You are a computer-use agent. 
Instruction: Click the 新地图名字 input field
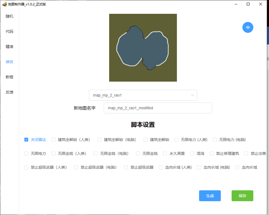158,108
